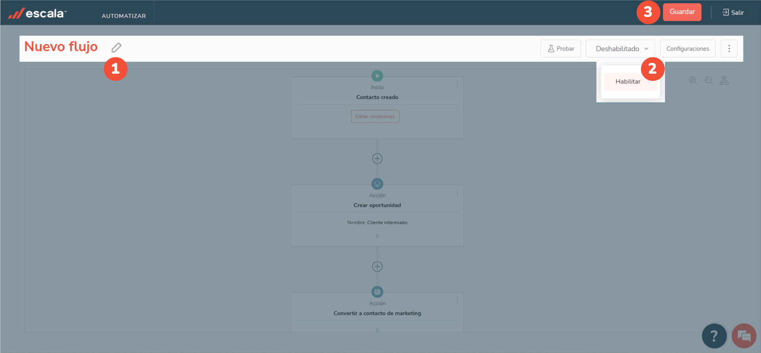Open Configuraciones settings

point(688,49)
